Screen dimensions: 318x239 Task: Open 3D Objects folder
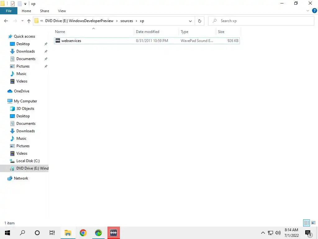coord(25,109)
